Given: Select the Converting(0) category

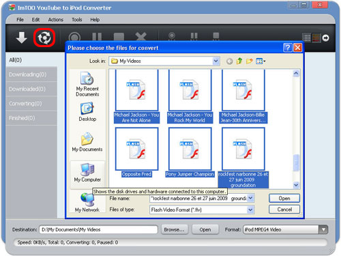Looking at the screenshot, I should click(x=31, y=104).
